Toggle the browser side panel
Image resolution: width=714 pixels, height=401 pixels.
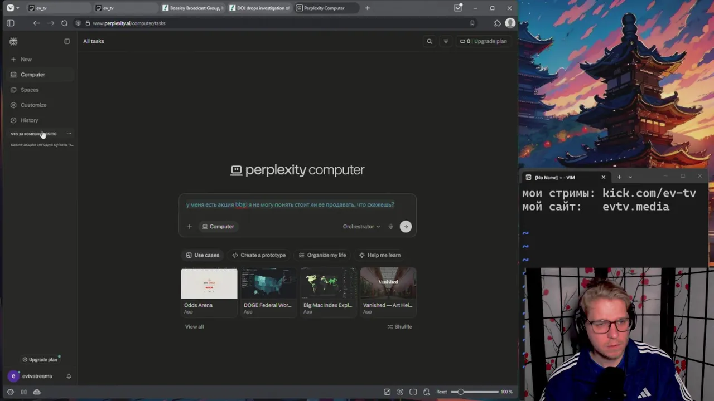click(x=10, y=23)
